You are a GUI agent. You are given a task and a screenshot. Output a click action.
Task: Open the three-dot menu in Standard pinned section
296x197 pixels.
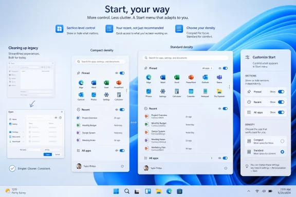point(229,87)
